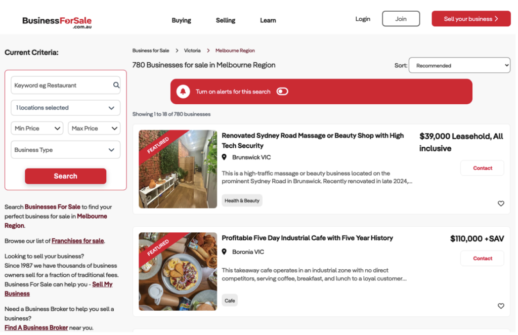Screen dimensions: 518x335
Task: Open the locations selected dropdown
Action: [x=65, y=108]
